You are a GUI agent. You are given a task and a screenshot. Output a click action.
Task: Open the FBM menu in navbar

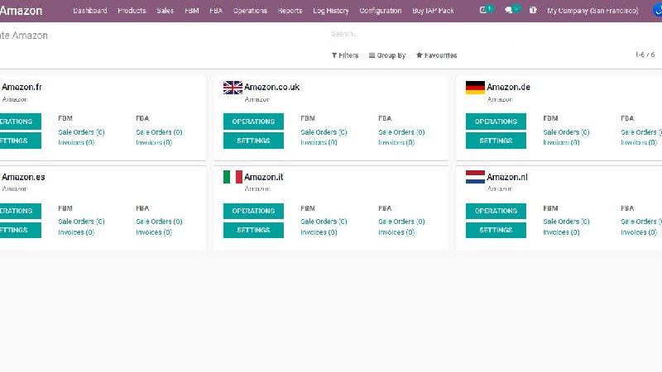pyautogui.click(x=192, y=11)
